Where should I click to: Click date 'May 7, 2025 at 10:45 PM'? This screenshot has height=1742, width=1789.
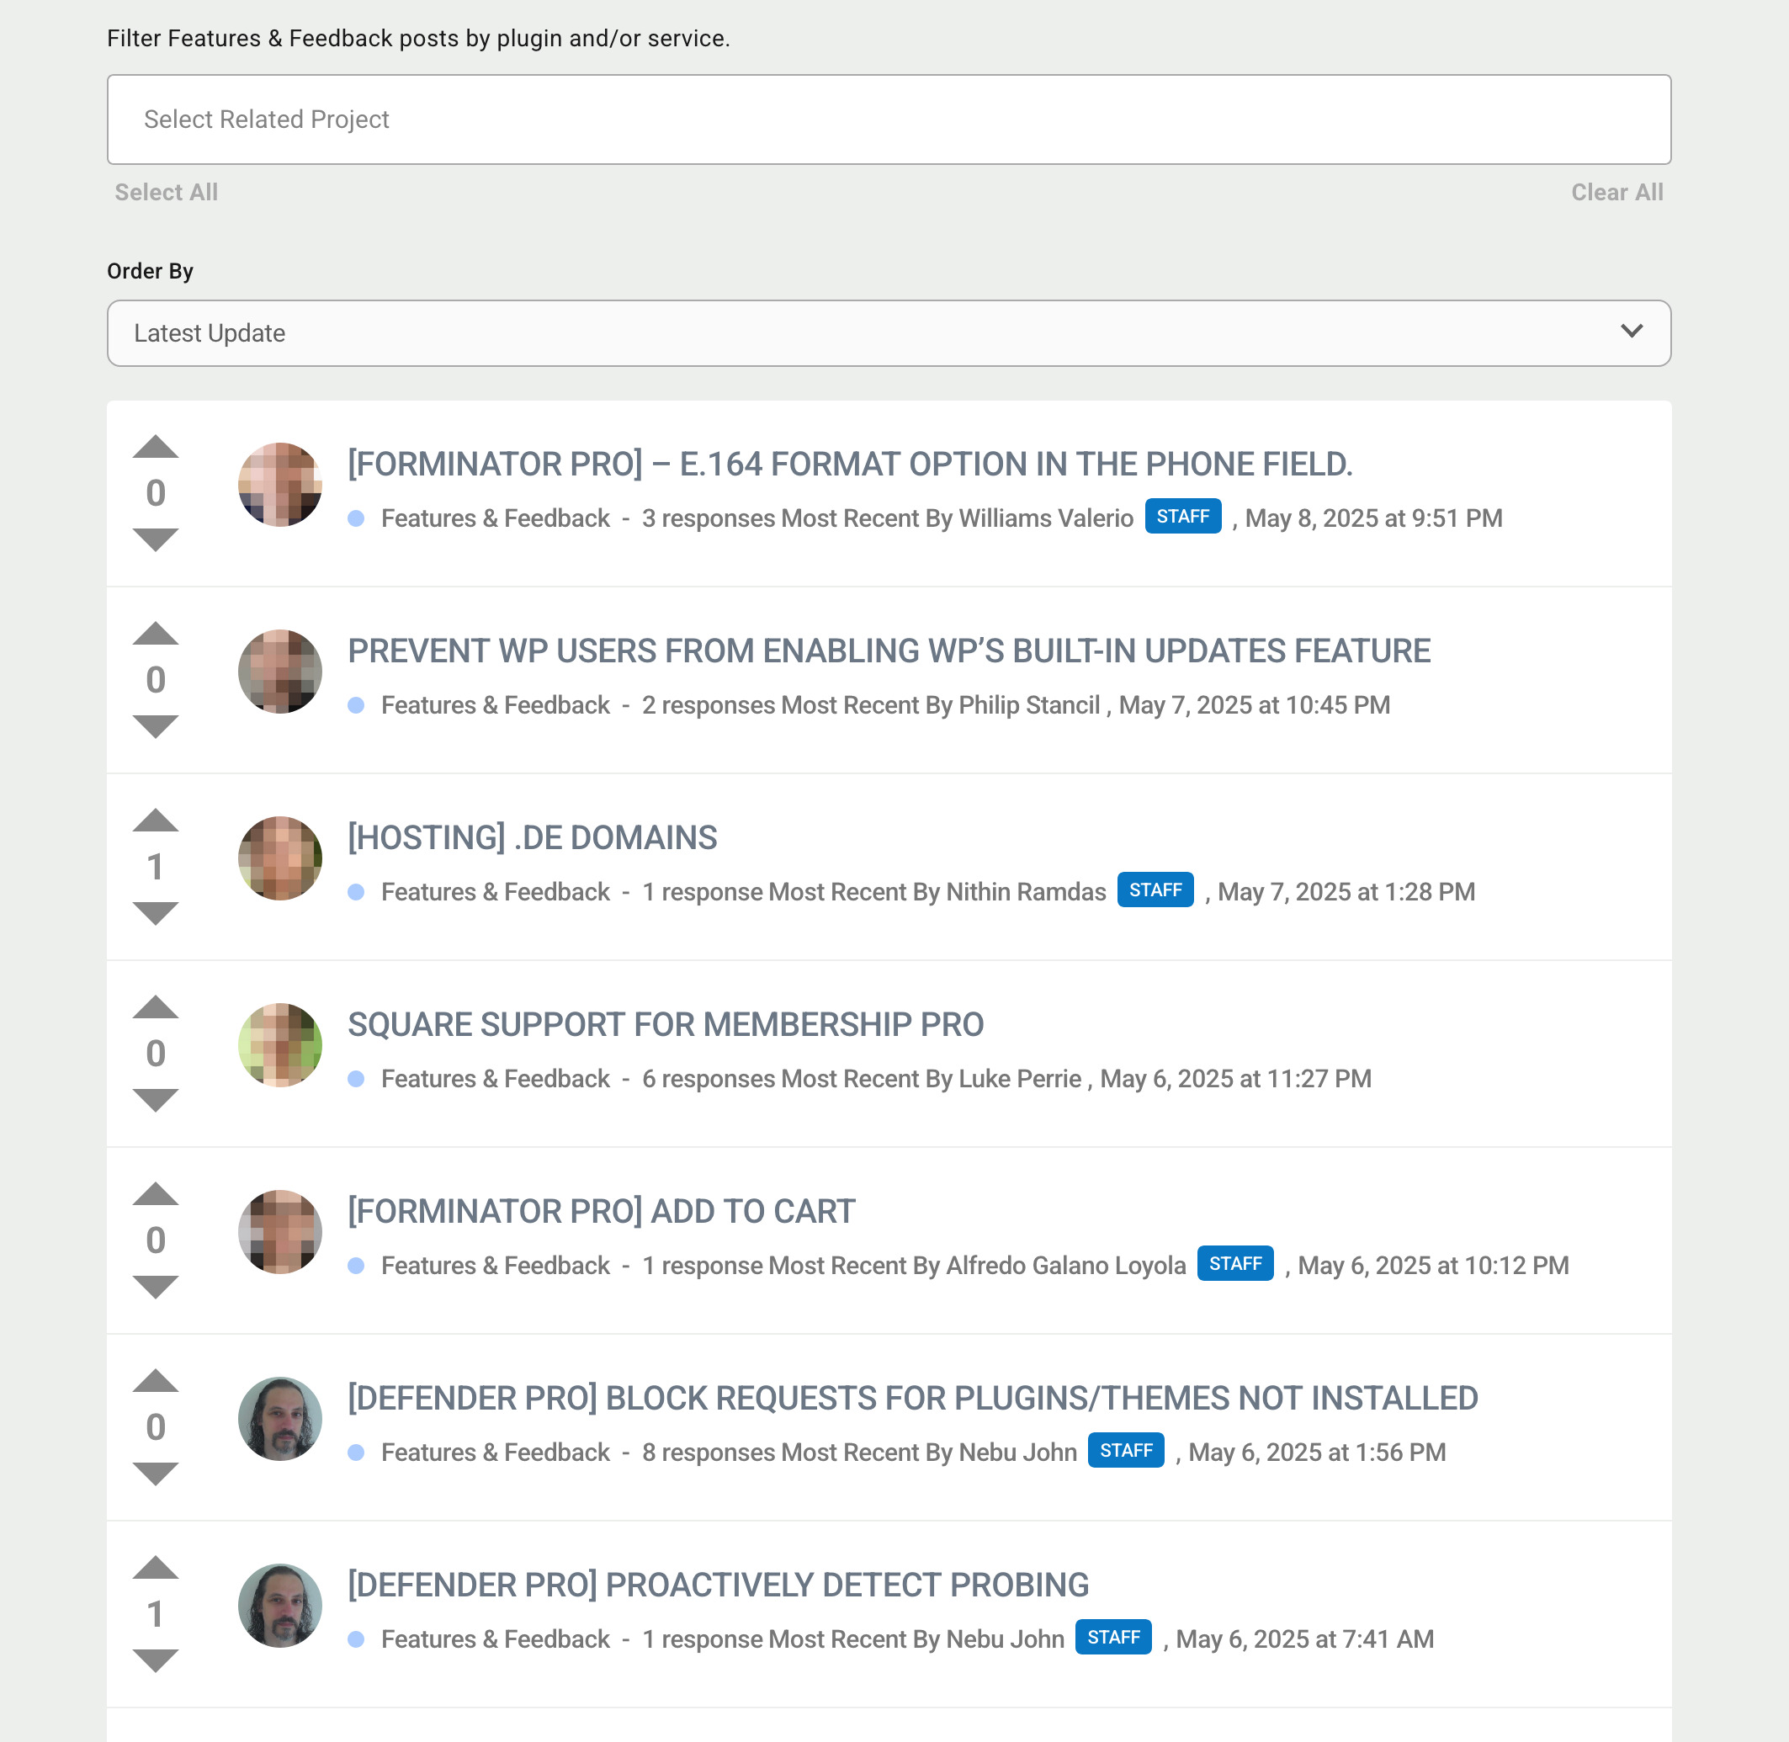coord(1254,705)
